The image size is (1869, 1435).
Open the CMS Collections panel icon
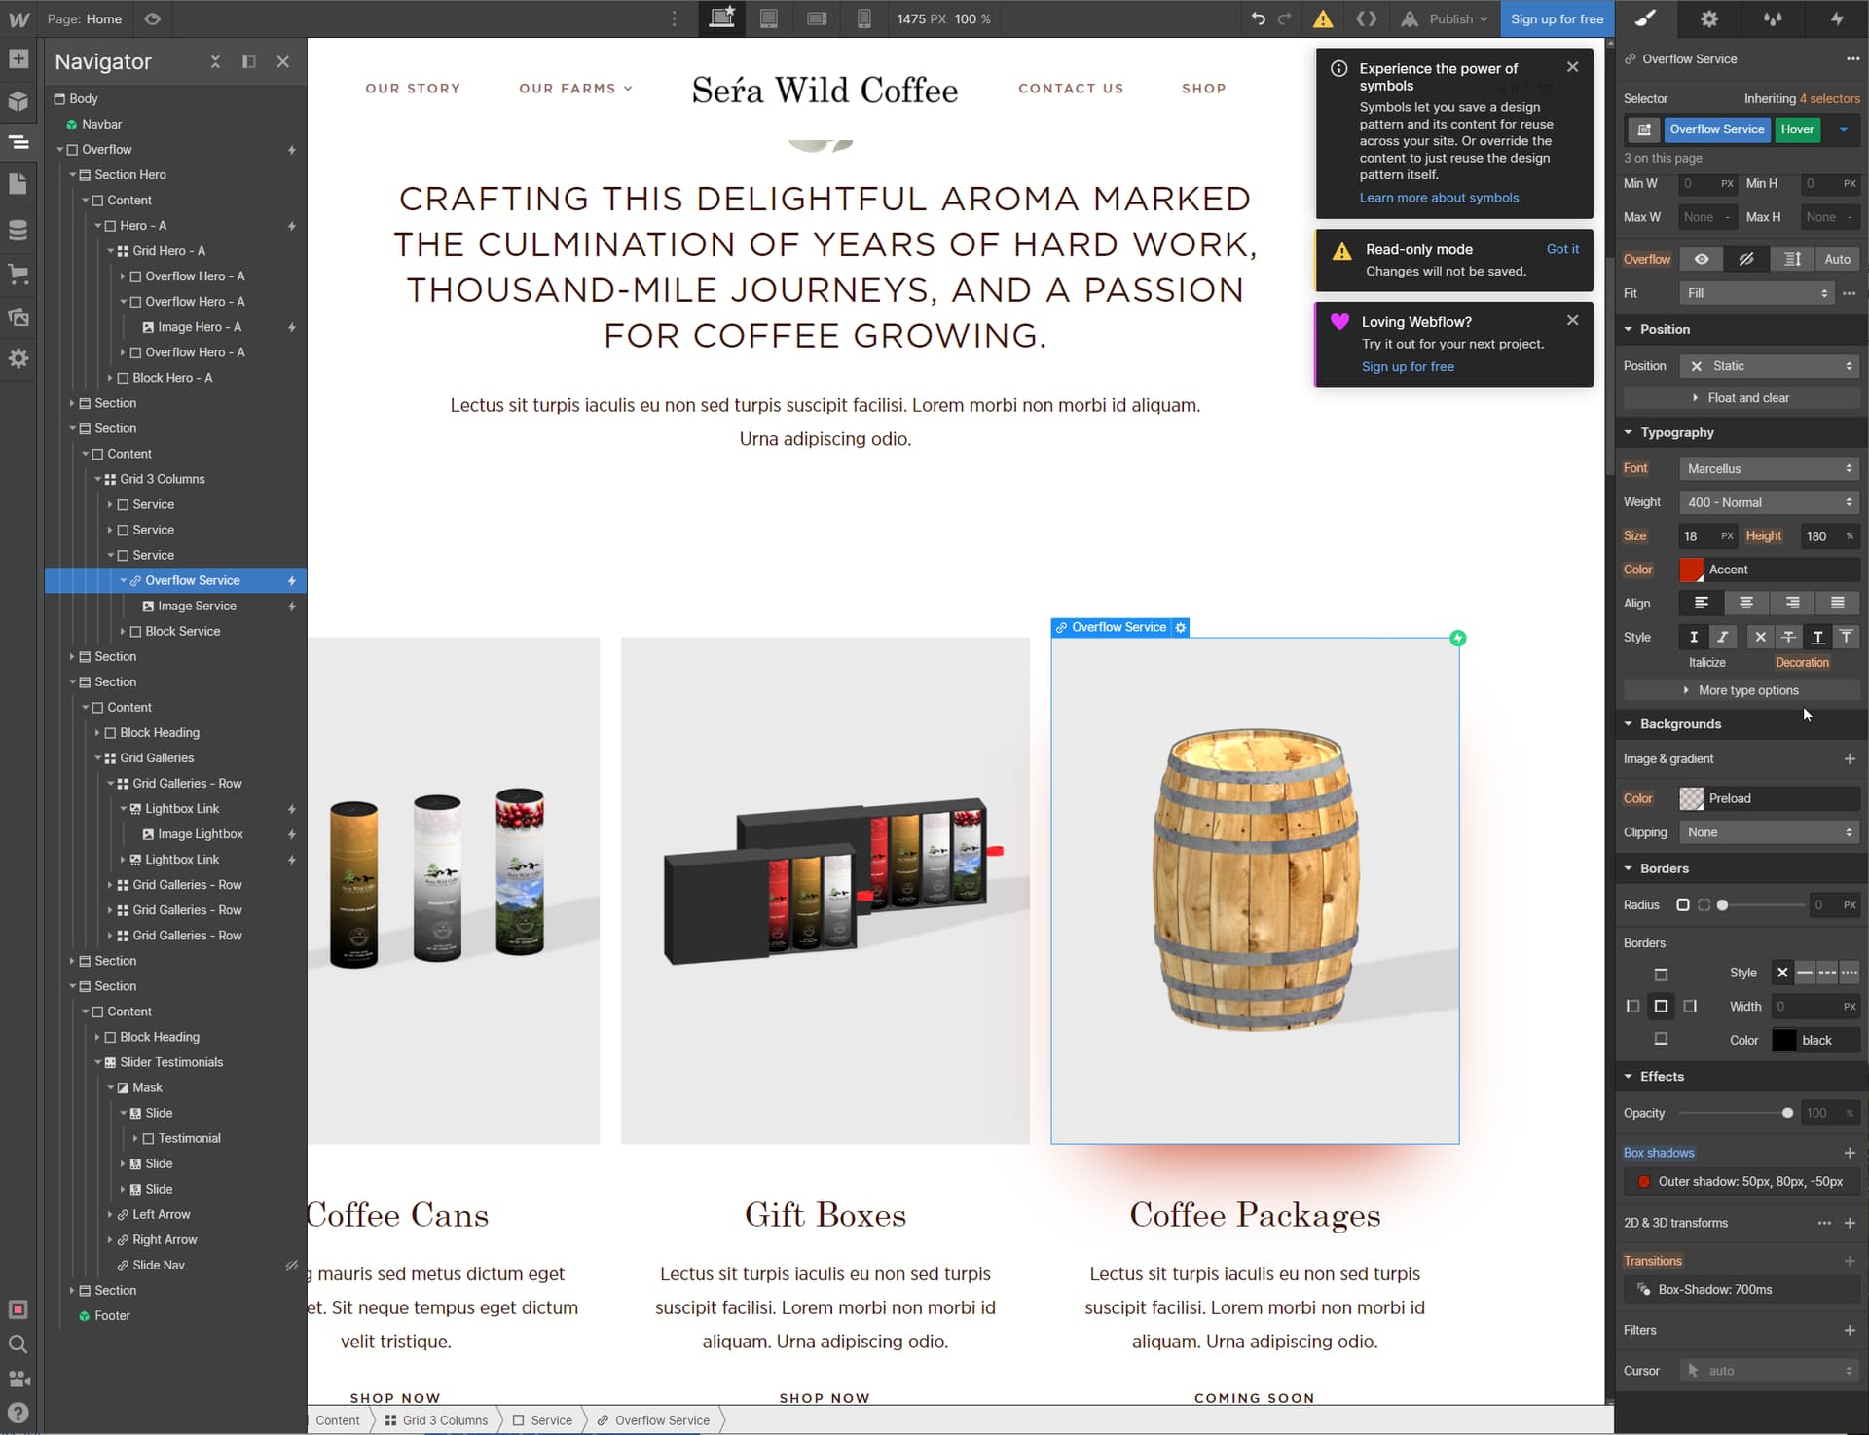[x=18, y=231]
